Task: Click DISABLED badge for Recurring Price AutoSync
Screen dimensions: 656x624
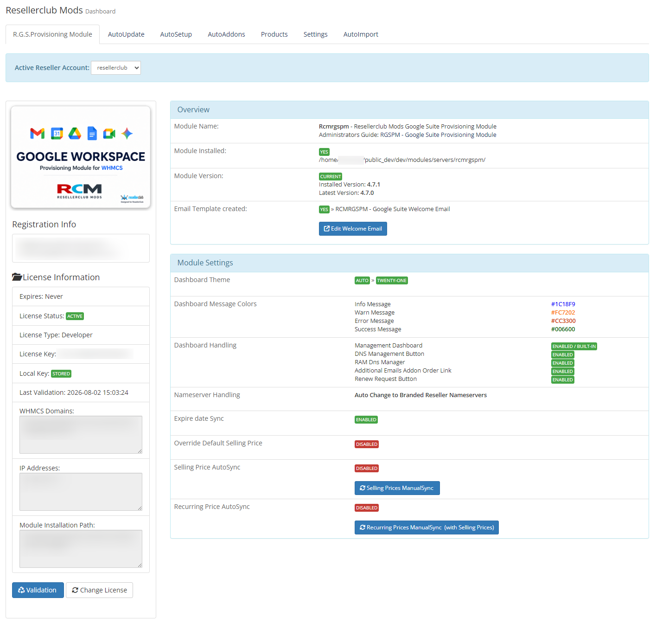Action: click(367, 508)
